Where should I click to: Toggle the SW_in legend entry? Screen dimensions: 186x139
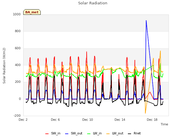point(53,133)
